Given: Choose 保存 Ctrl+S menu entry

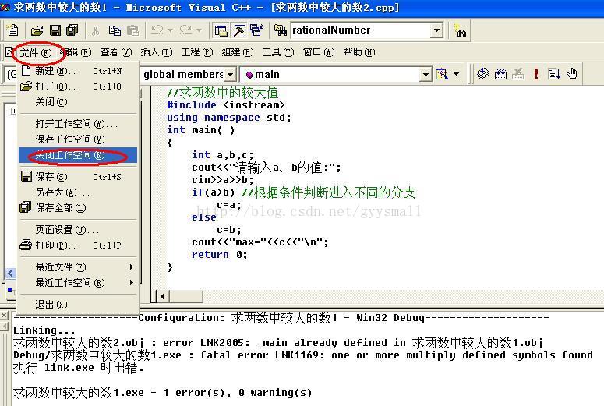Looking at the screenshot, I should [x=78, y=176].
